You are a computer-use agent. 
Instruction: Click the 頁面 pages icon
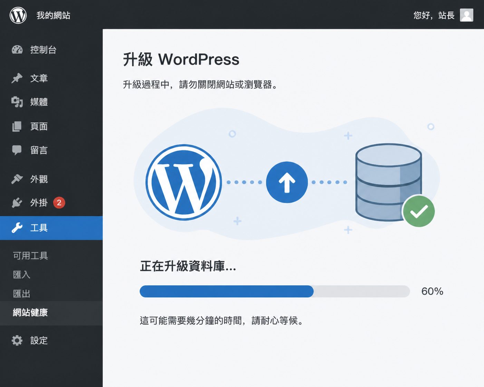pos(17,127)
